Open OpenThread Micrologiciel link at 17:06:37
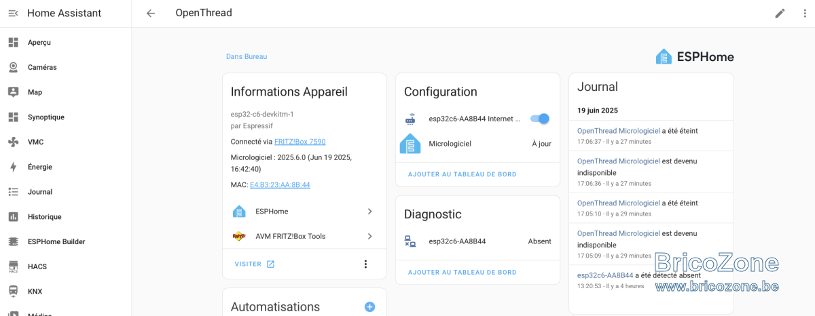Screen dimensions: 815x316 tap(618, 130)
